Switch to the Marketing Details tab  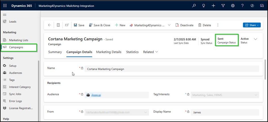pos(109,52)
